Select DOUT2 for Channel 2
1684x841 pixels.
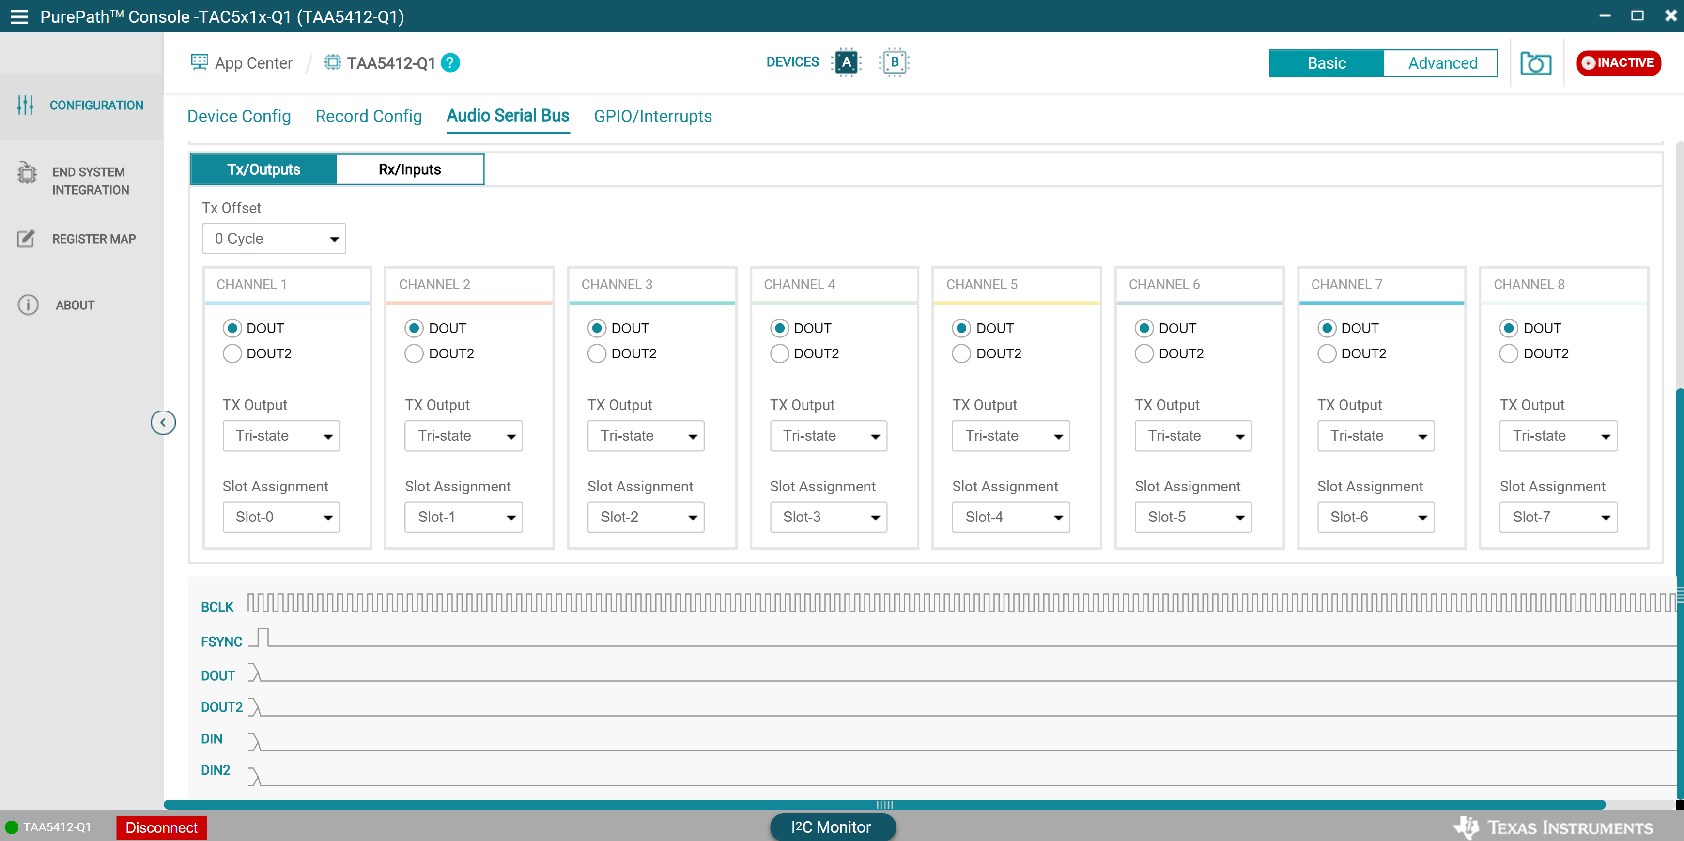coord(414,353)
